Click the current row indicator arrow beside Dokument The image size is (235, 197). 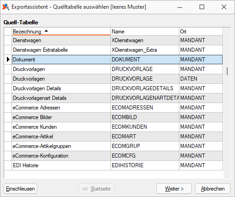click(8, 60)
